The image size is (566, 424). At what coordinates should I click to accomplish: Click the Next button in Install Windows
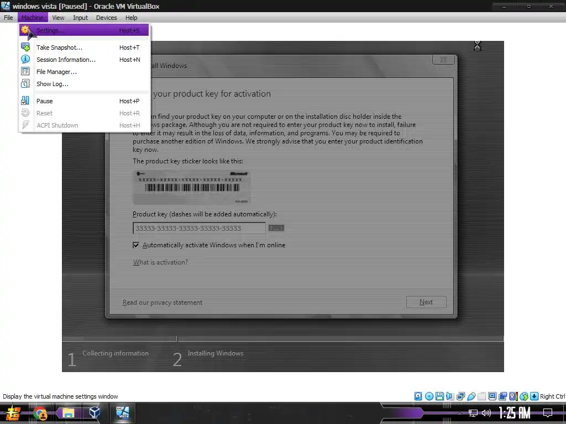tap(426, 302)
